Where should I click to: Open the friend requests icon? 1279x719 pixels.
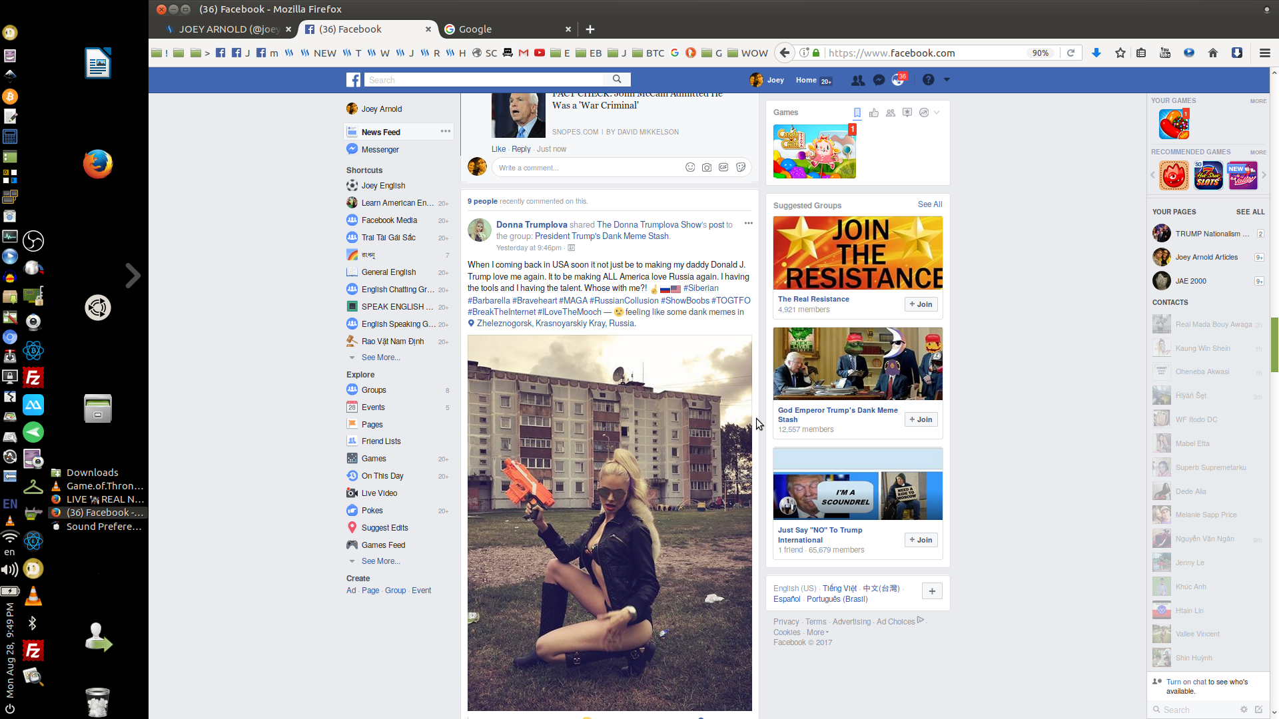858,79
